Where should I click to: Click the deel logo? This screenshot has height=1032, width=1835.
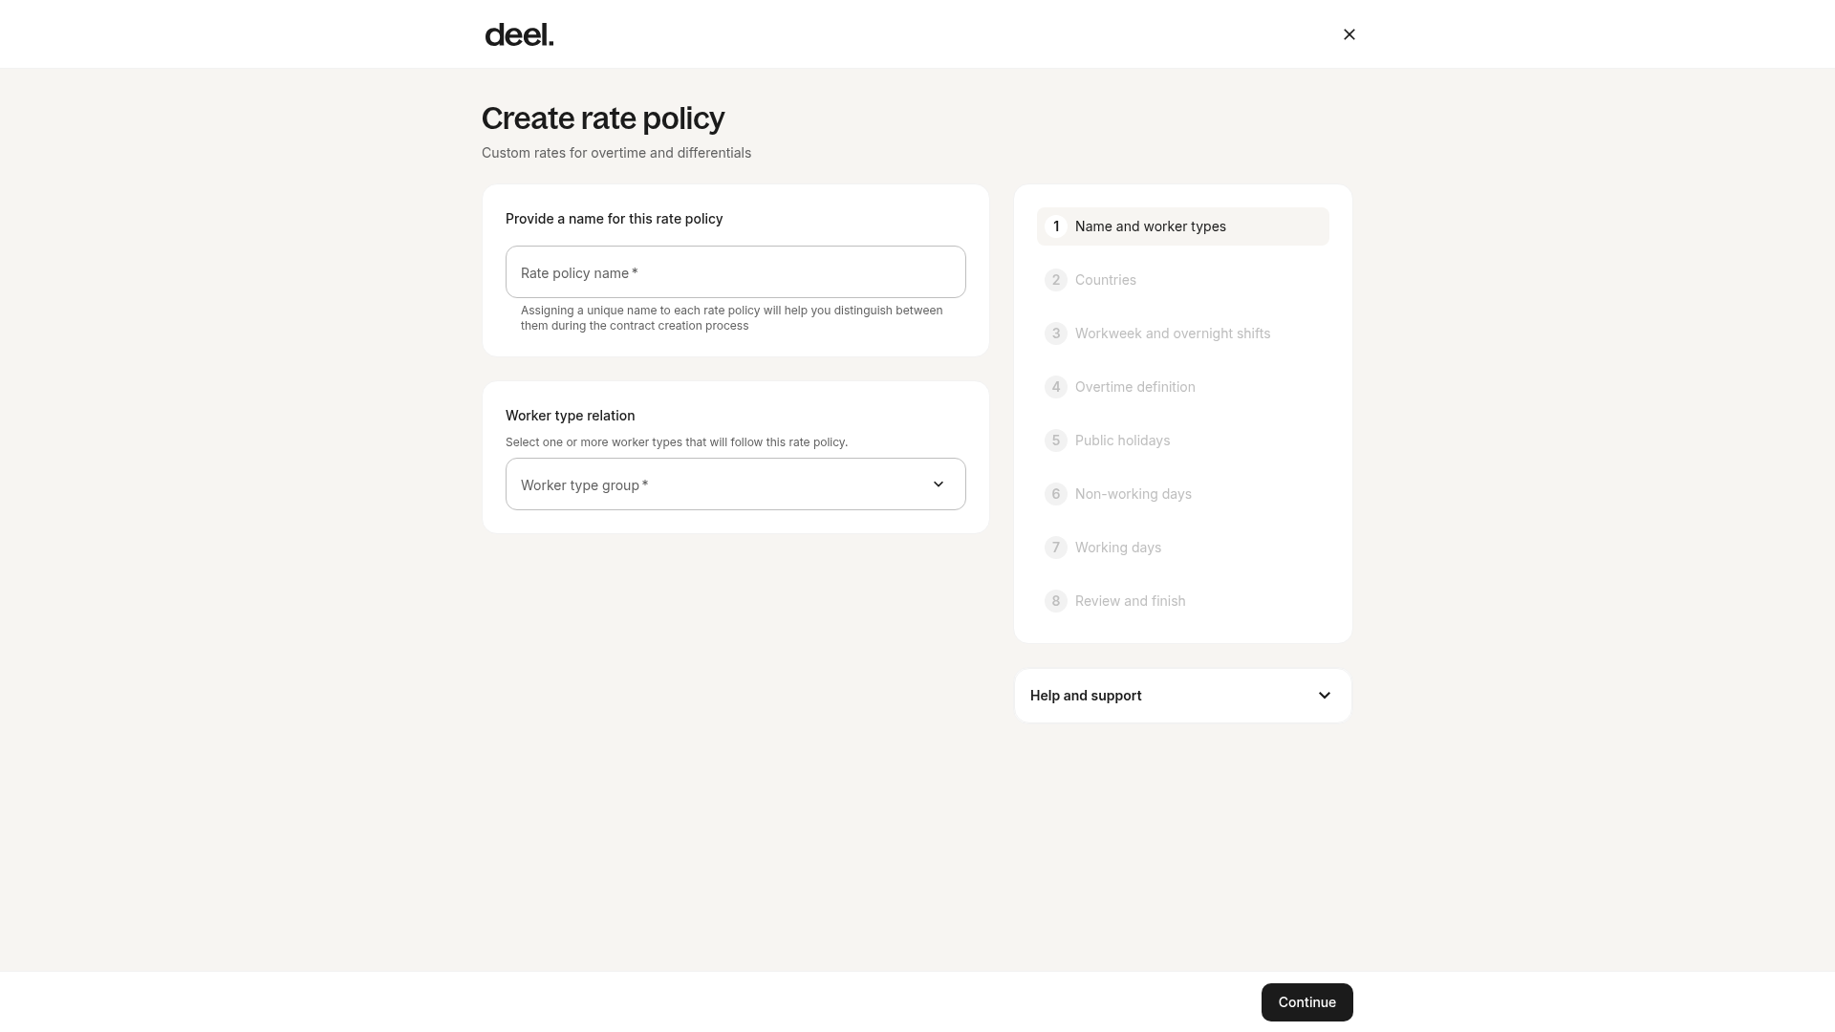click(519, 35)
